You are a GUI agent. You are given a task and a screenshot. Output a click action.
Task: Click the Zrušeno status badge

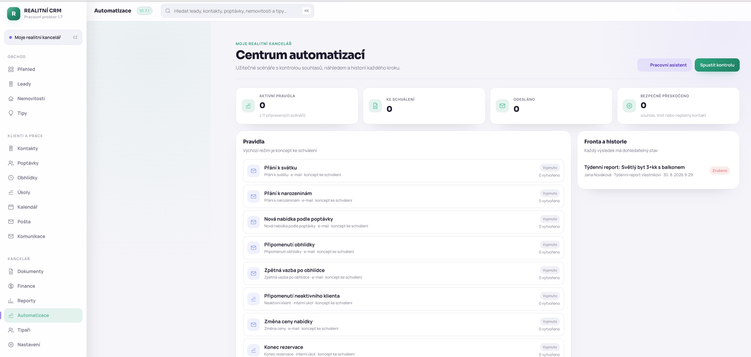[x=719, y=171]
